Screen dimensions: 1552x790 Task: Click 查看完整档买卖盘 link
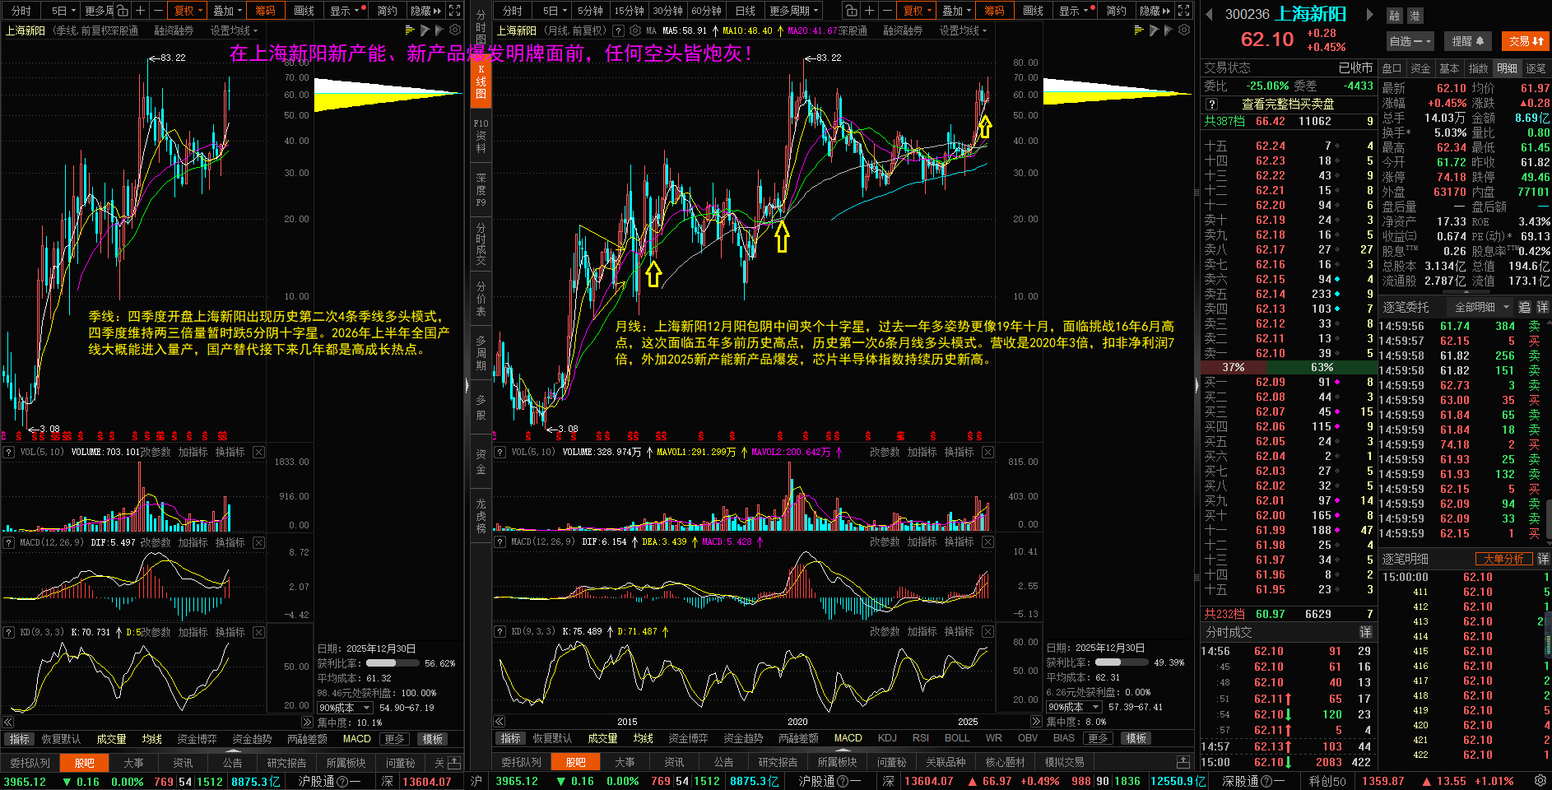[1288, 105]
